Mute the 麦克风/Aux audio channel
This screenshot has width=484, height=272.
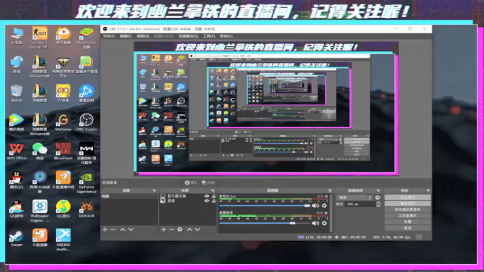315,206
